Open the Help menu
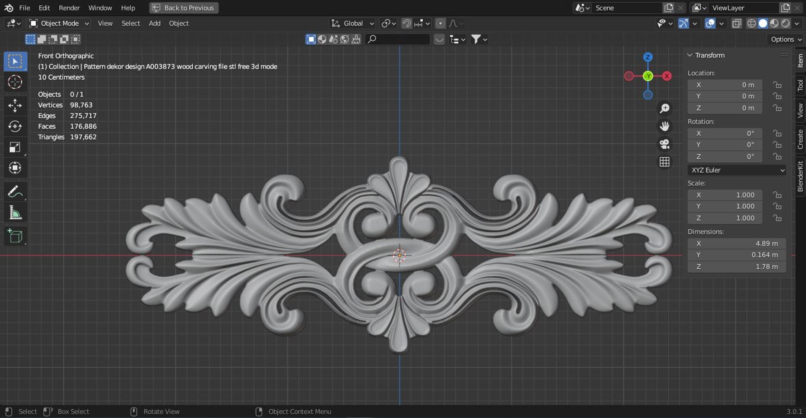Viewport: 806px width, 418px height. pos(128,8)
